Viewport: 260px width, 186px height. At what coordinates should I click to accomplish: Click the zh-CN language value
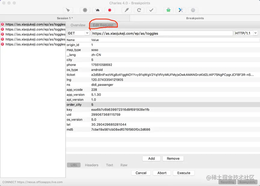[x=96, y=55]
